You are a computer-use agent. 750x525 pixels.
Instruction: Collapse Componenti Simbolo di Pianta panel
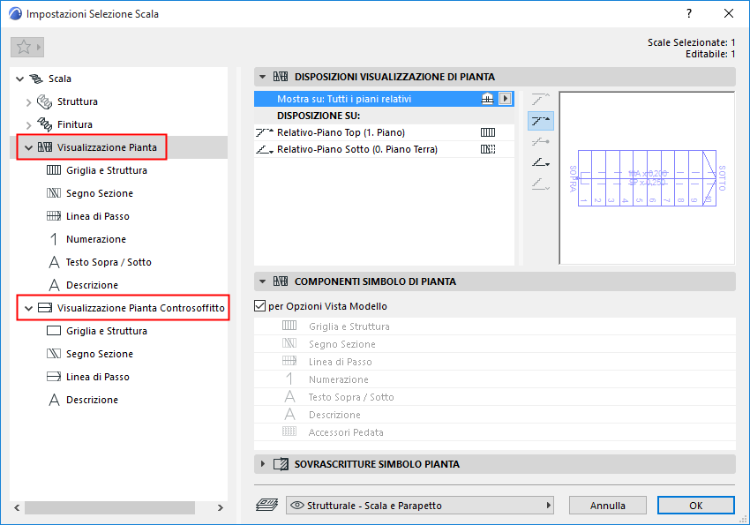pos(262,281)
